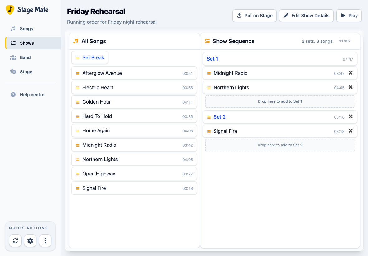Remove Midnight Radio from Set 1
Viewport: 368px width, 256px height.
351,73
